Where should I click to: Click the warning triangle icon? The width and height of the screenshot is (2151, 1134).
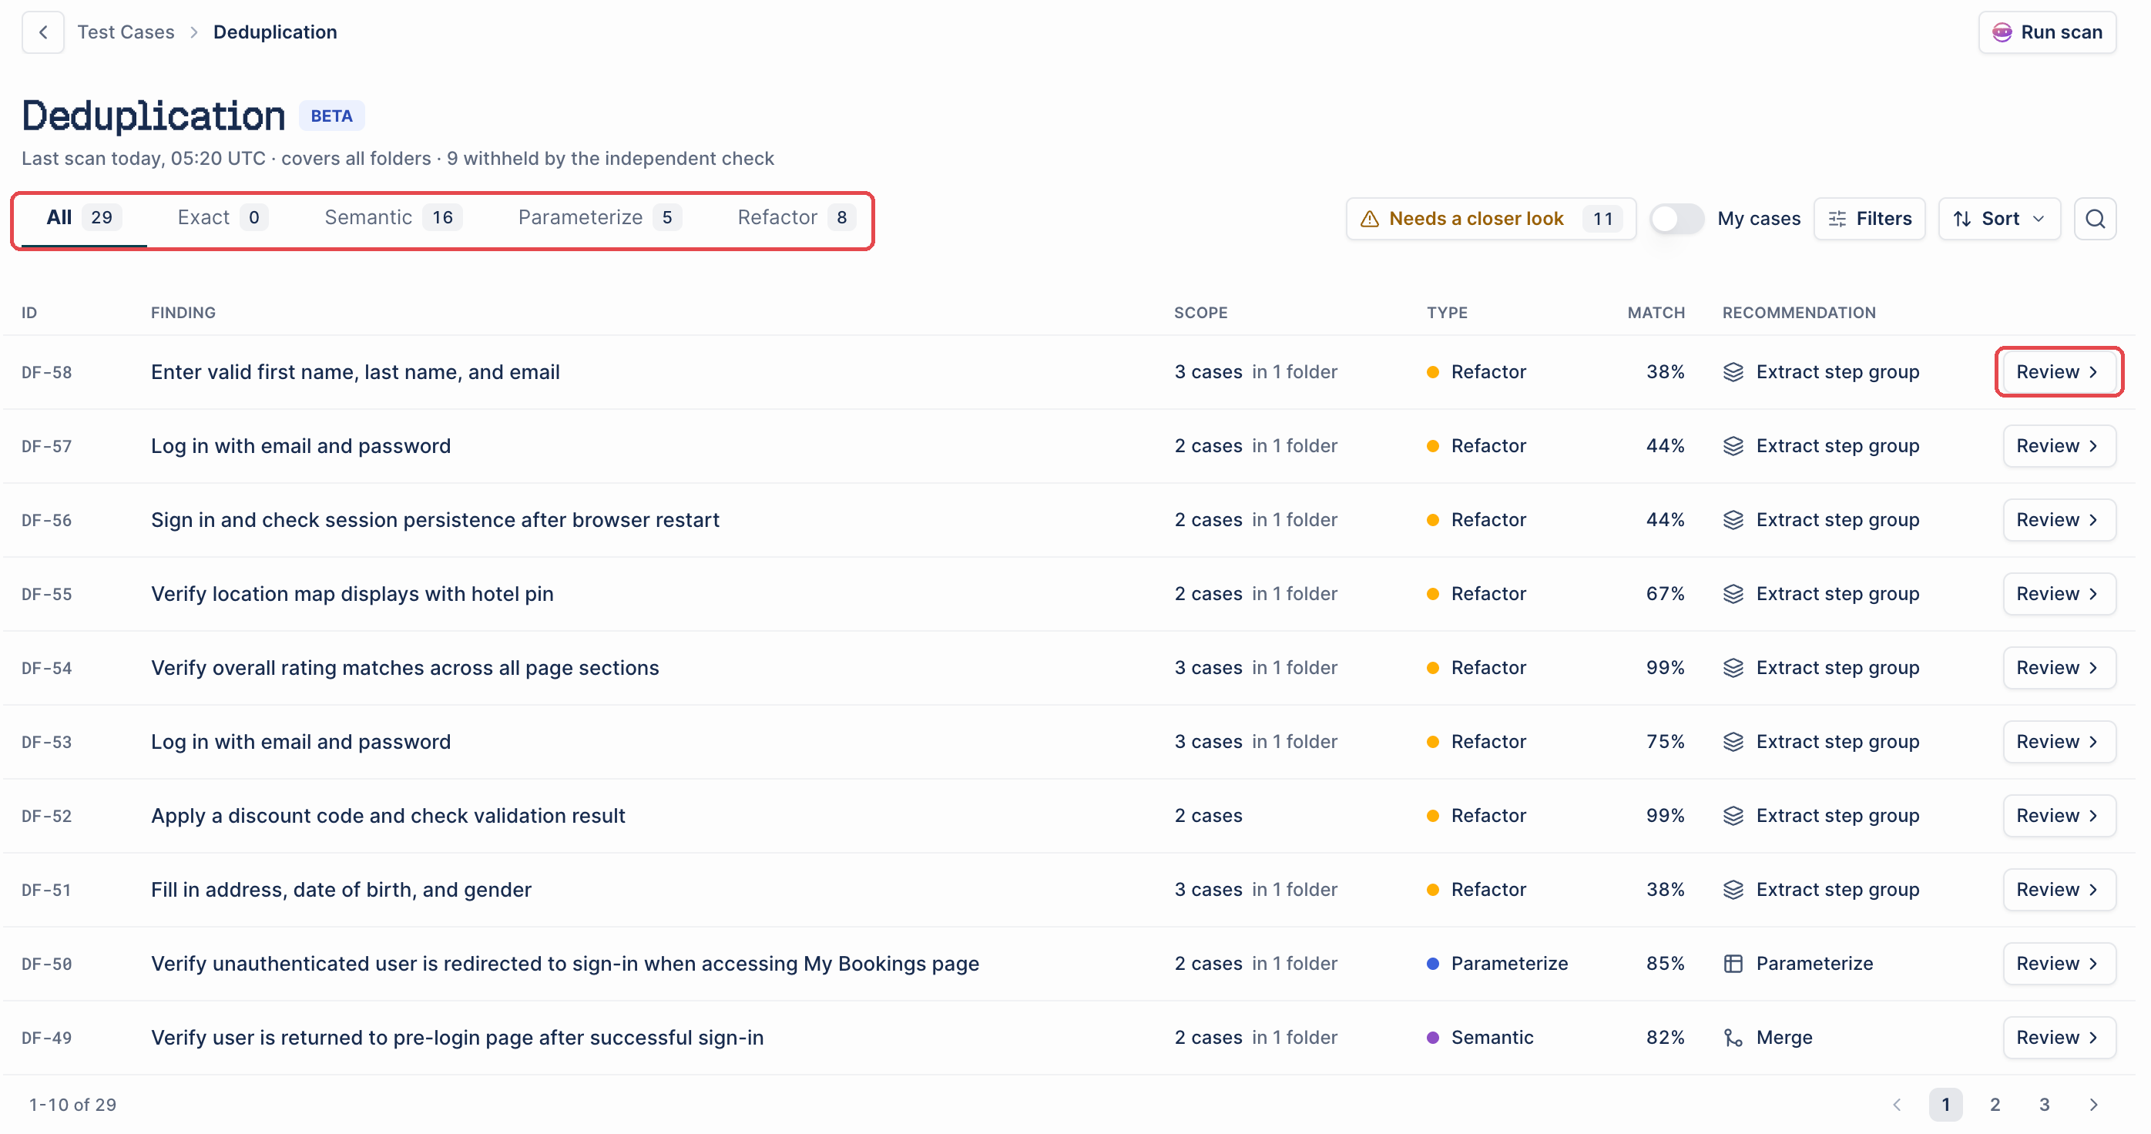point(1370,219)
